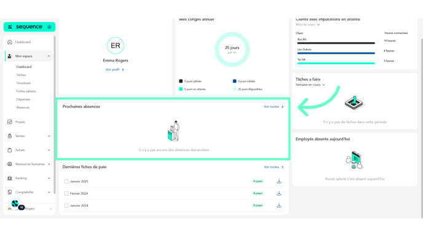Open Dashboard under Mon espace
Screen dimensions: 423x237
click(24, 67)
